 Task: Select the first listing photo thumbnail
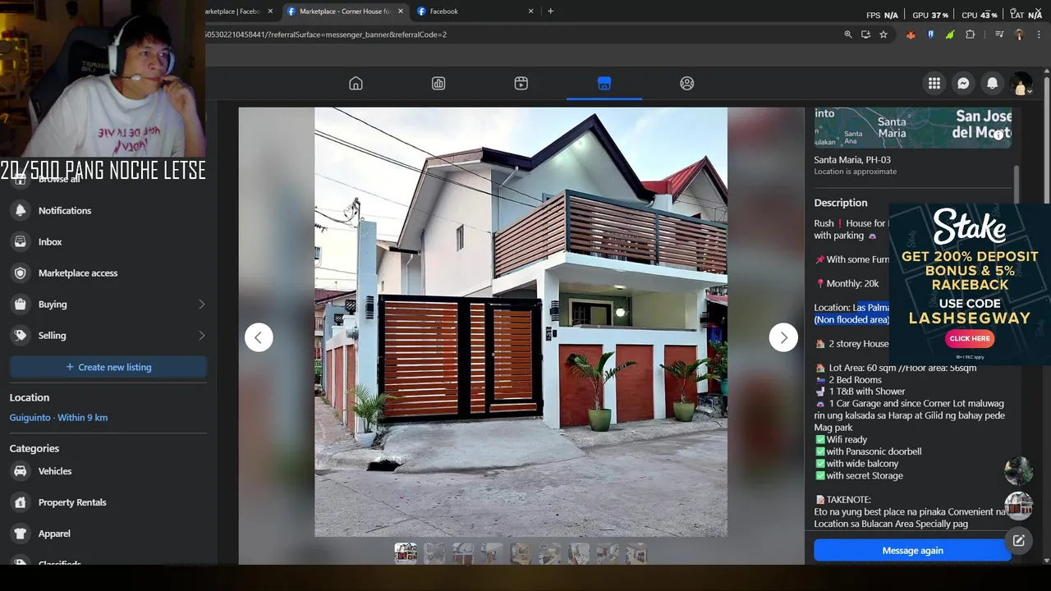click(x=405, y=553)
